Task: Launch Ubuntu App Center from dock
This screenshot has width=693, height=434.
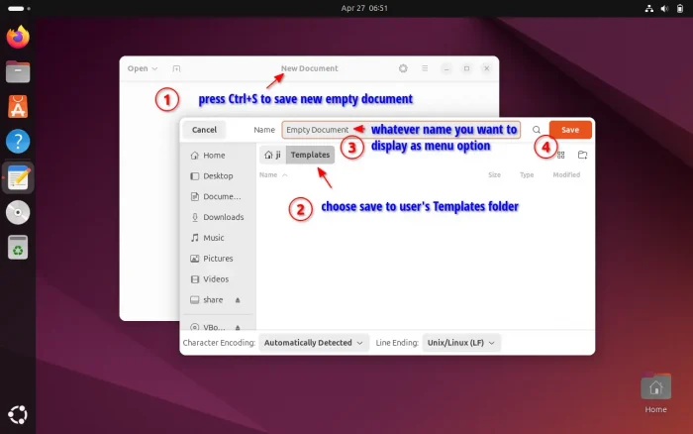Action: click(18, 106)
